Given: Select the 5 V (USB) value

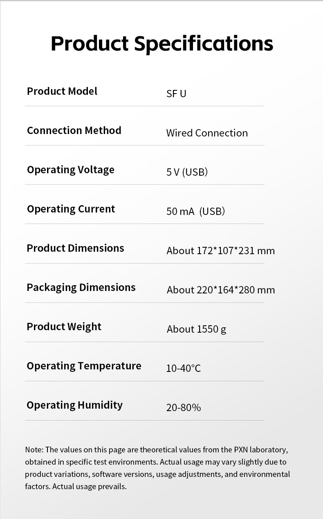Looking at the screenshot, I should point(187,172).
